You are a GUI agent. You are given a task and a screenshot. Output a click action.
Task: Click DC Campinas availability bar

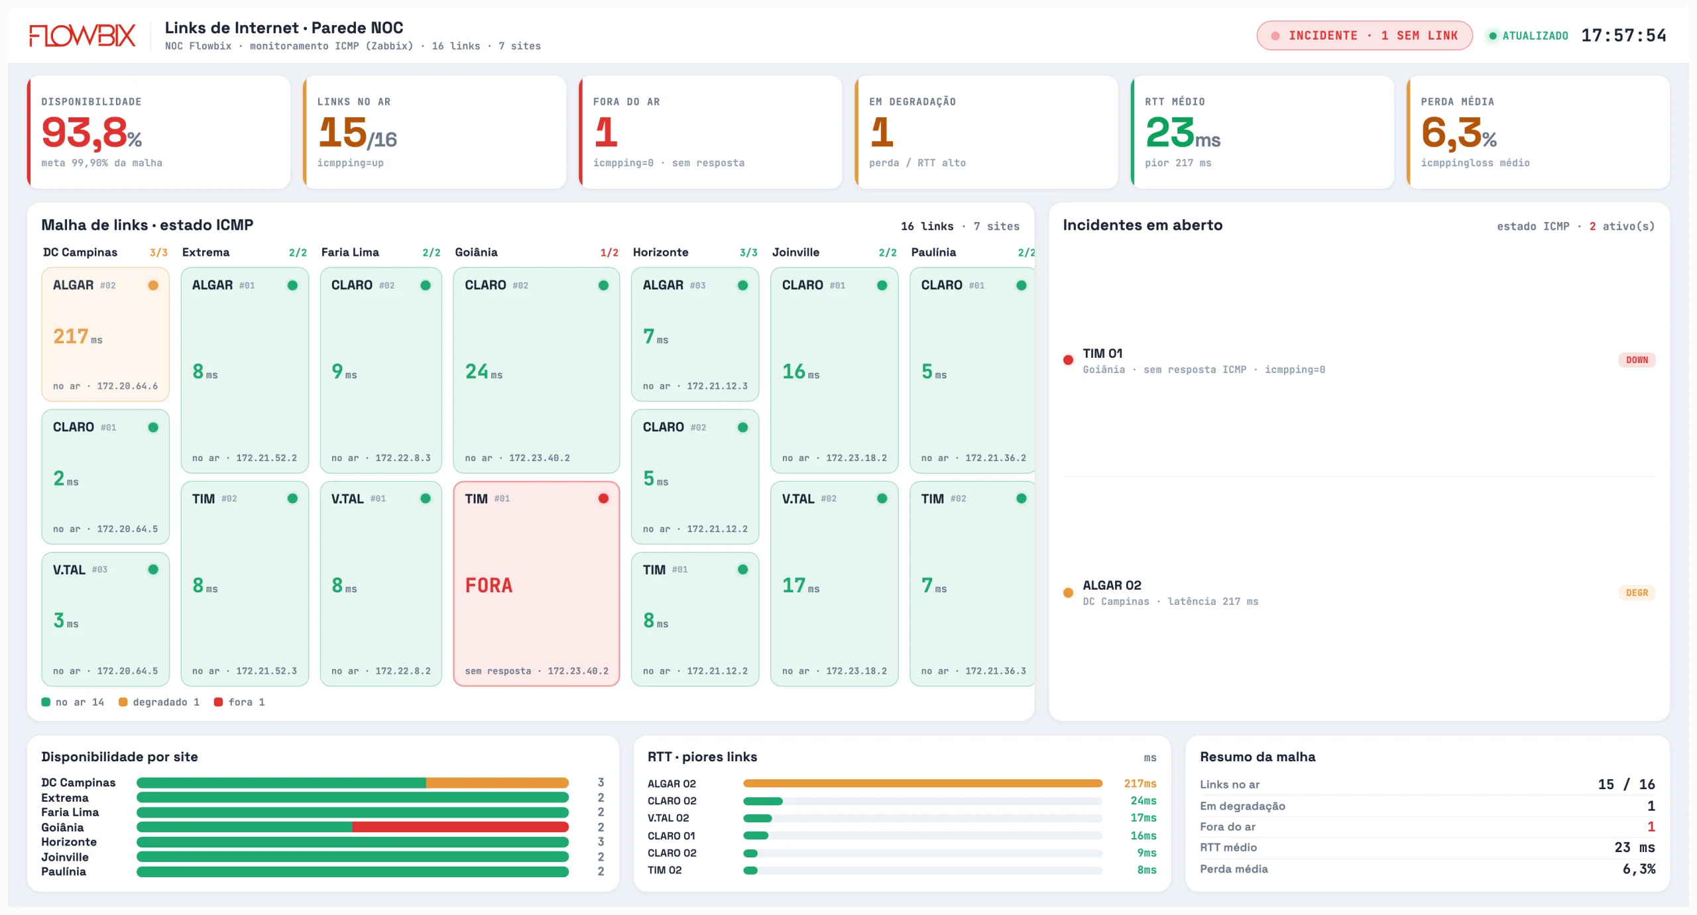tap(353, 783)
